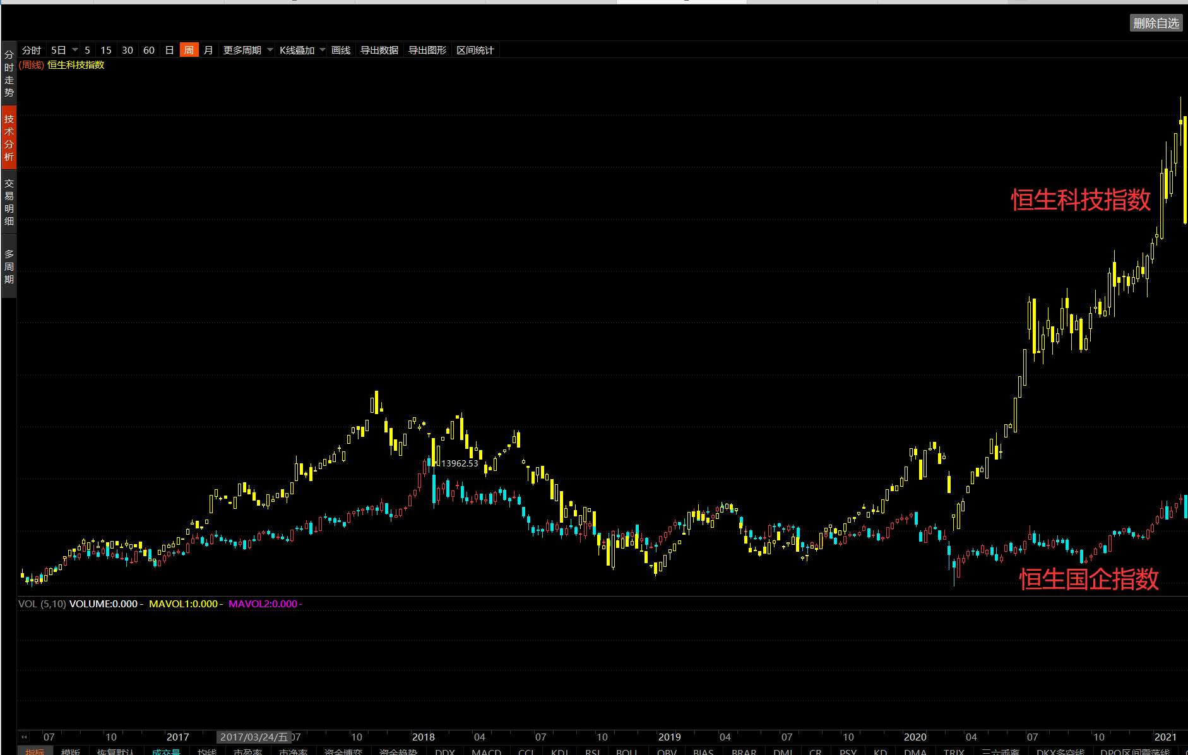Select the 成交量 volume indicator tab
Viewport: 1188px width, 755px height.
pyautogui.click(x=166, y=751)
